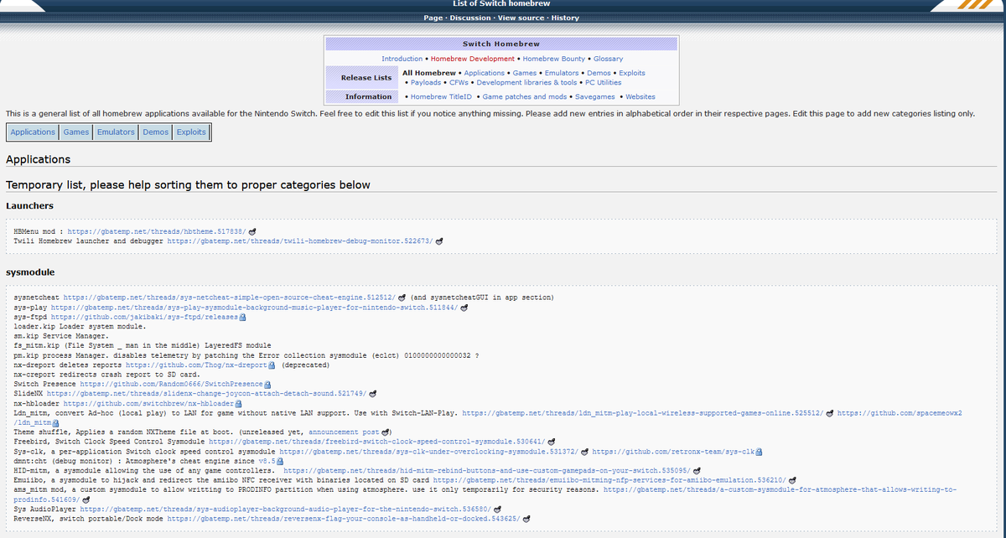
Task: Click the 'Launchers' section heading
Action: click(29, 205)
